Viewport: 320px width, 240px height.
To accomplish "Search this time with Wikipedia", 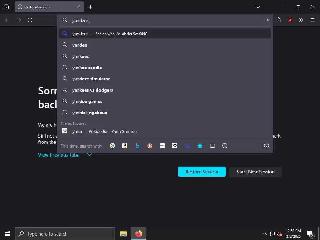I will [175, 146].
